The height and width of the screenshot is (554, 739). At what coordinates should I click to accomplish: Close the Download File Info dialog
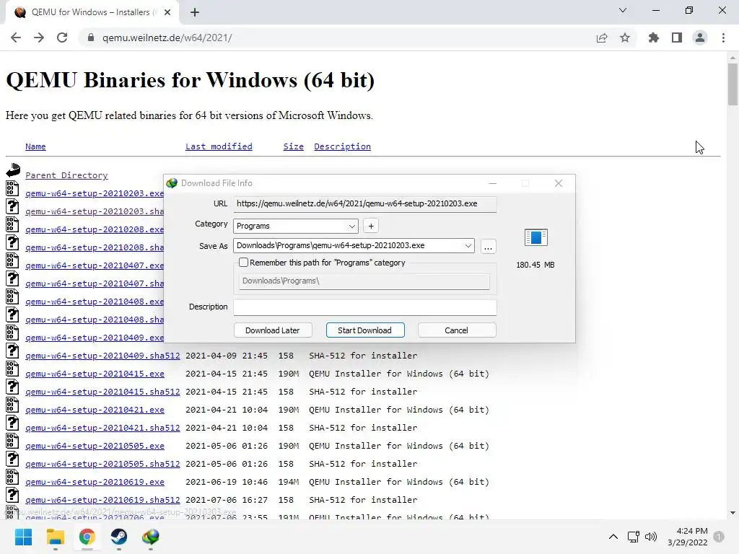559,183
